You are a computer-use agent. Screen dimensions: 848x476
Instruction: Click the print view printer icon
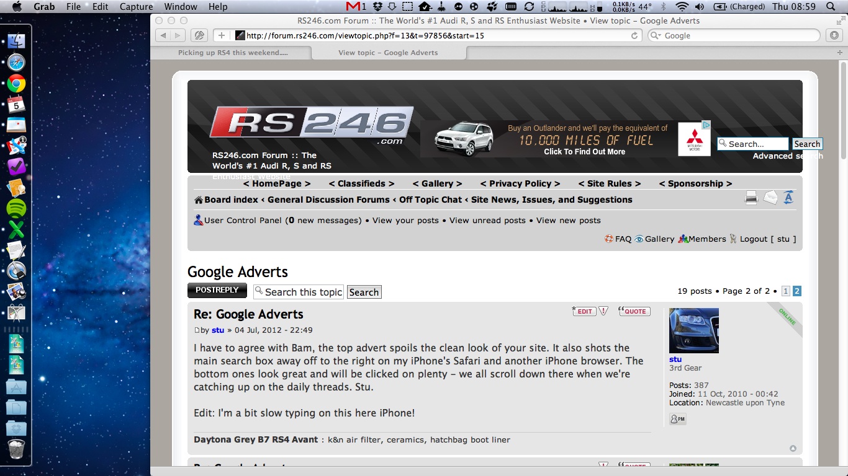click(x=752, y=198)
